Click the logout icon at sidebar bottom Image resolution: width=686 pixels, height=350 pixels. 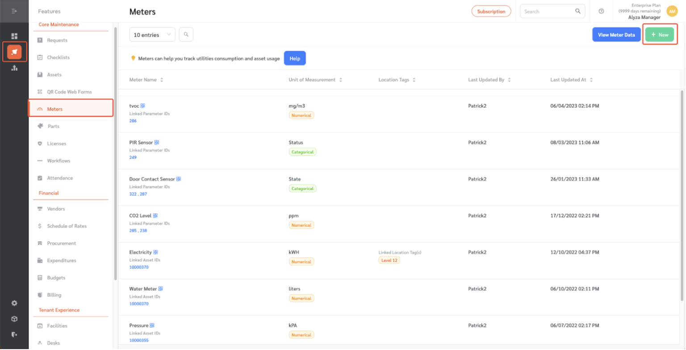coord(14,334)
